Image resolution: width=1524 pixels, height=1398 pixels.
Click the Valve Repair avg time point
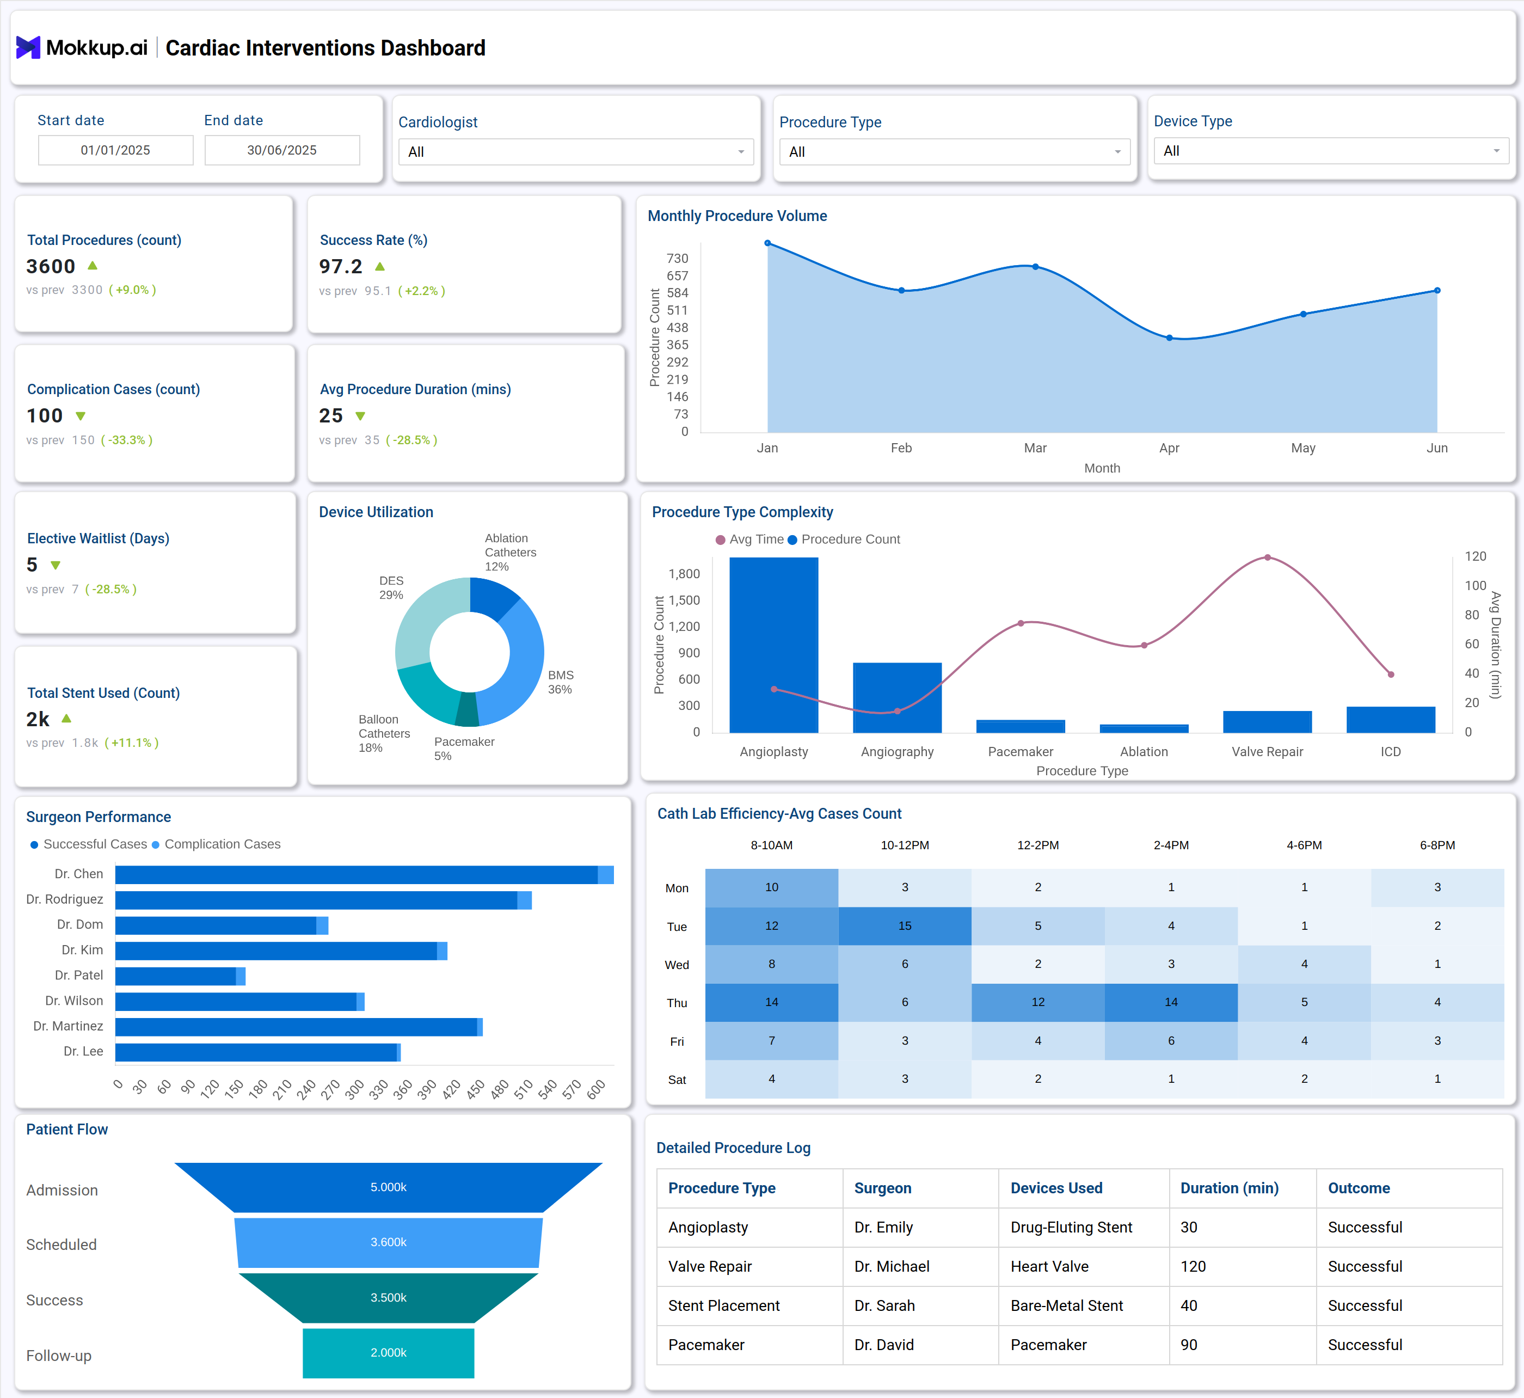[1268, 557]
